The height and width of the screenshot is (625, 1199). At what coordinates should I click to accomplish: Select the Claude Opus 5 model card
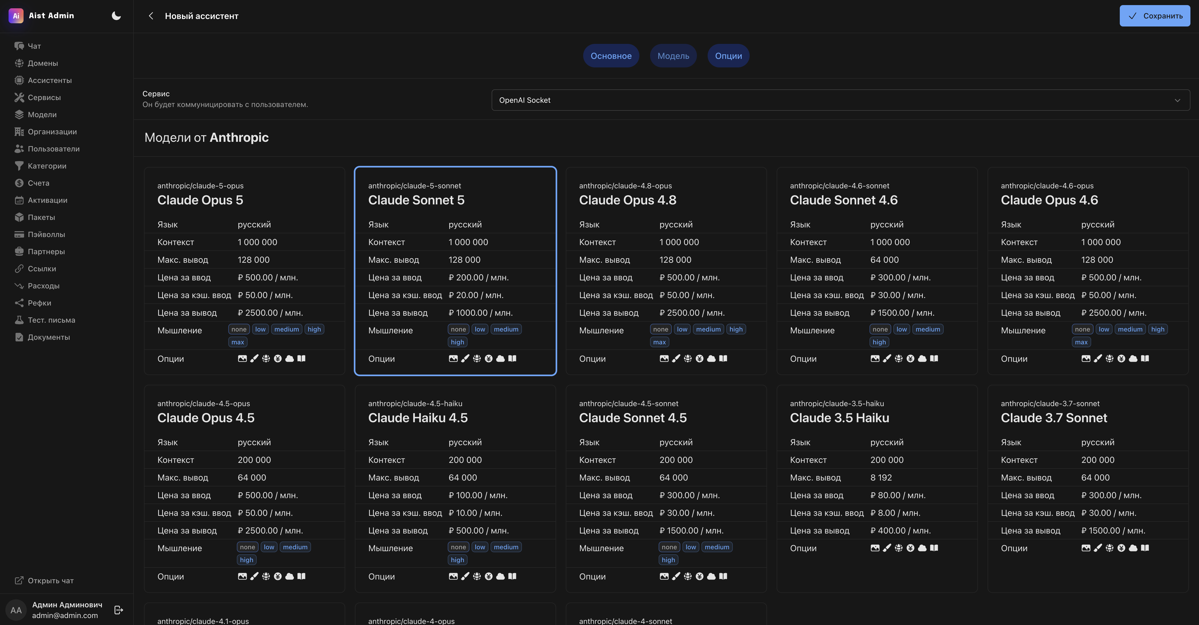[244, 271]
